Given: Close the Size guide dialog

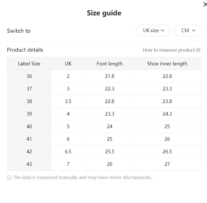Looking at the screenshot, I should (x=205, y=4).
